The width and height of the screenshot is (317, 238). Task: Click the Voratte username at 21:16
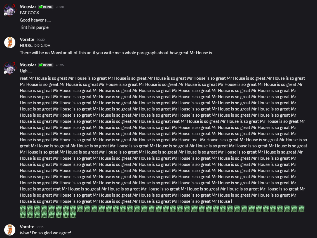(x=27, y=227)
